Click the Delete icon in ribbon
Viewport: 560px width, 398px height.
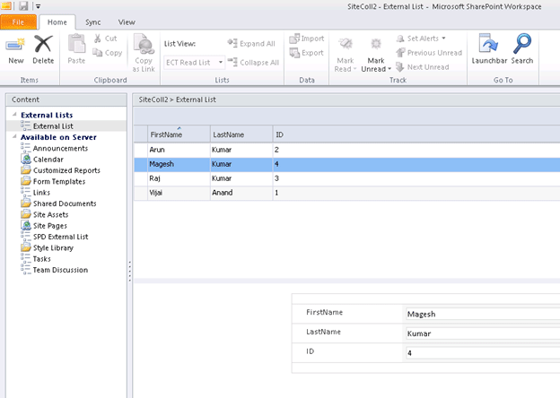(x=43, y=44)
